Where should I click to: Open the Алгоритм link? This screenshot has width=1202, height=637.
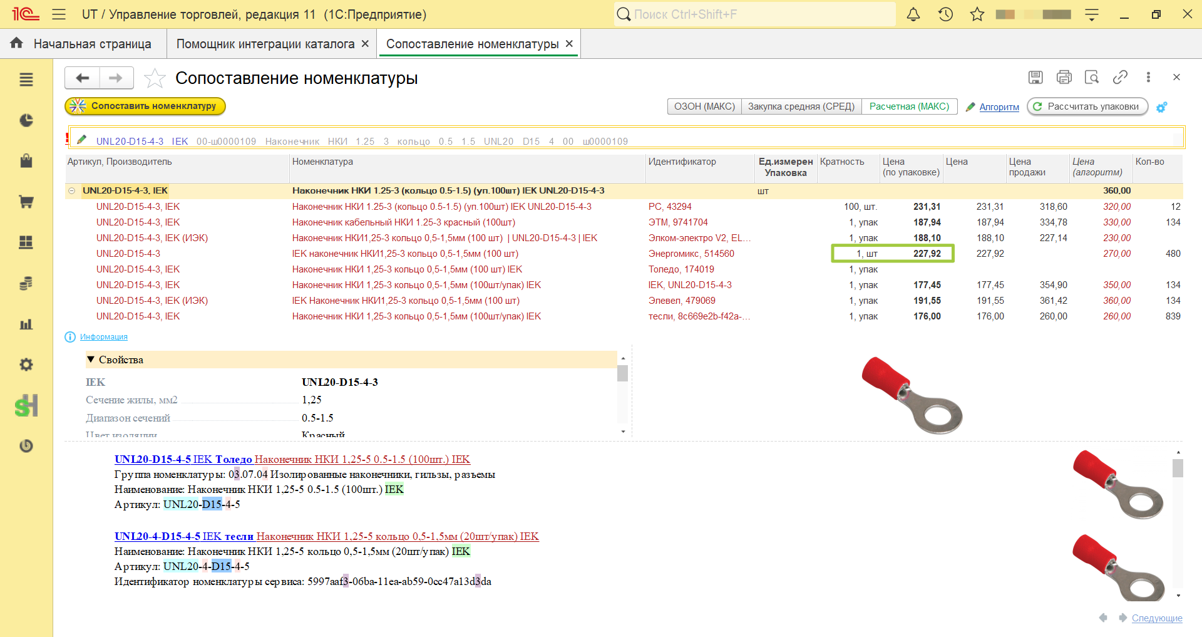pos(999,107)
